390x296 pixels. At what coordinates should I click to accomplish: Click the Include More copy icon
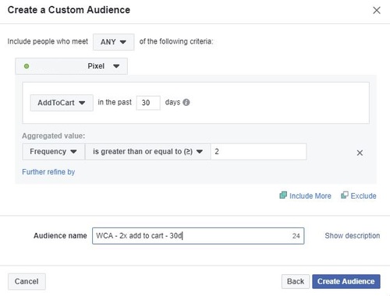(283, 195)
